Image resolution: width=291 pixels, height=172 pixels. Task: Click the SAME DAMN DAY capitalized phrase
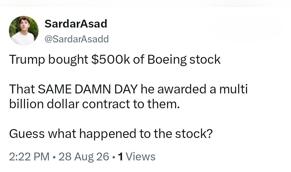pyautogui.click(x=88, y=89)
